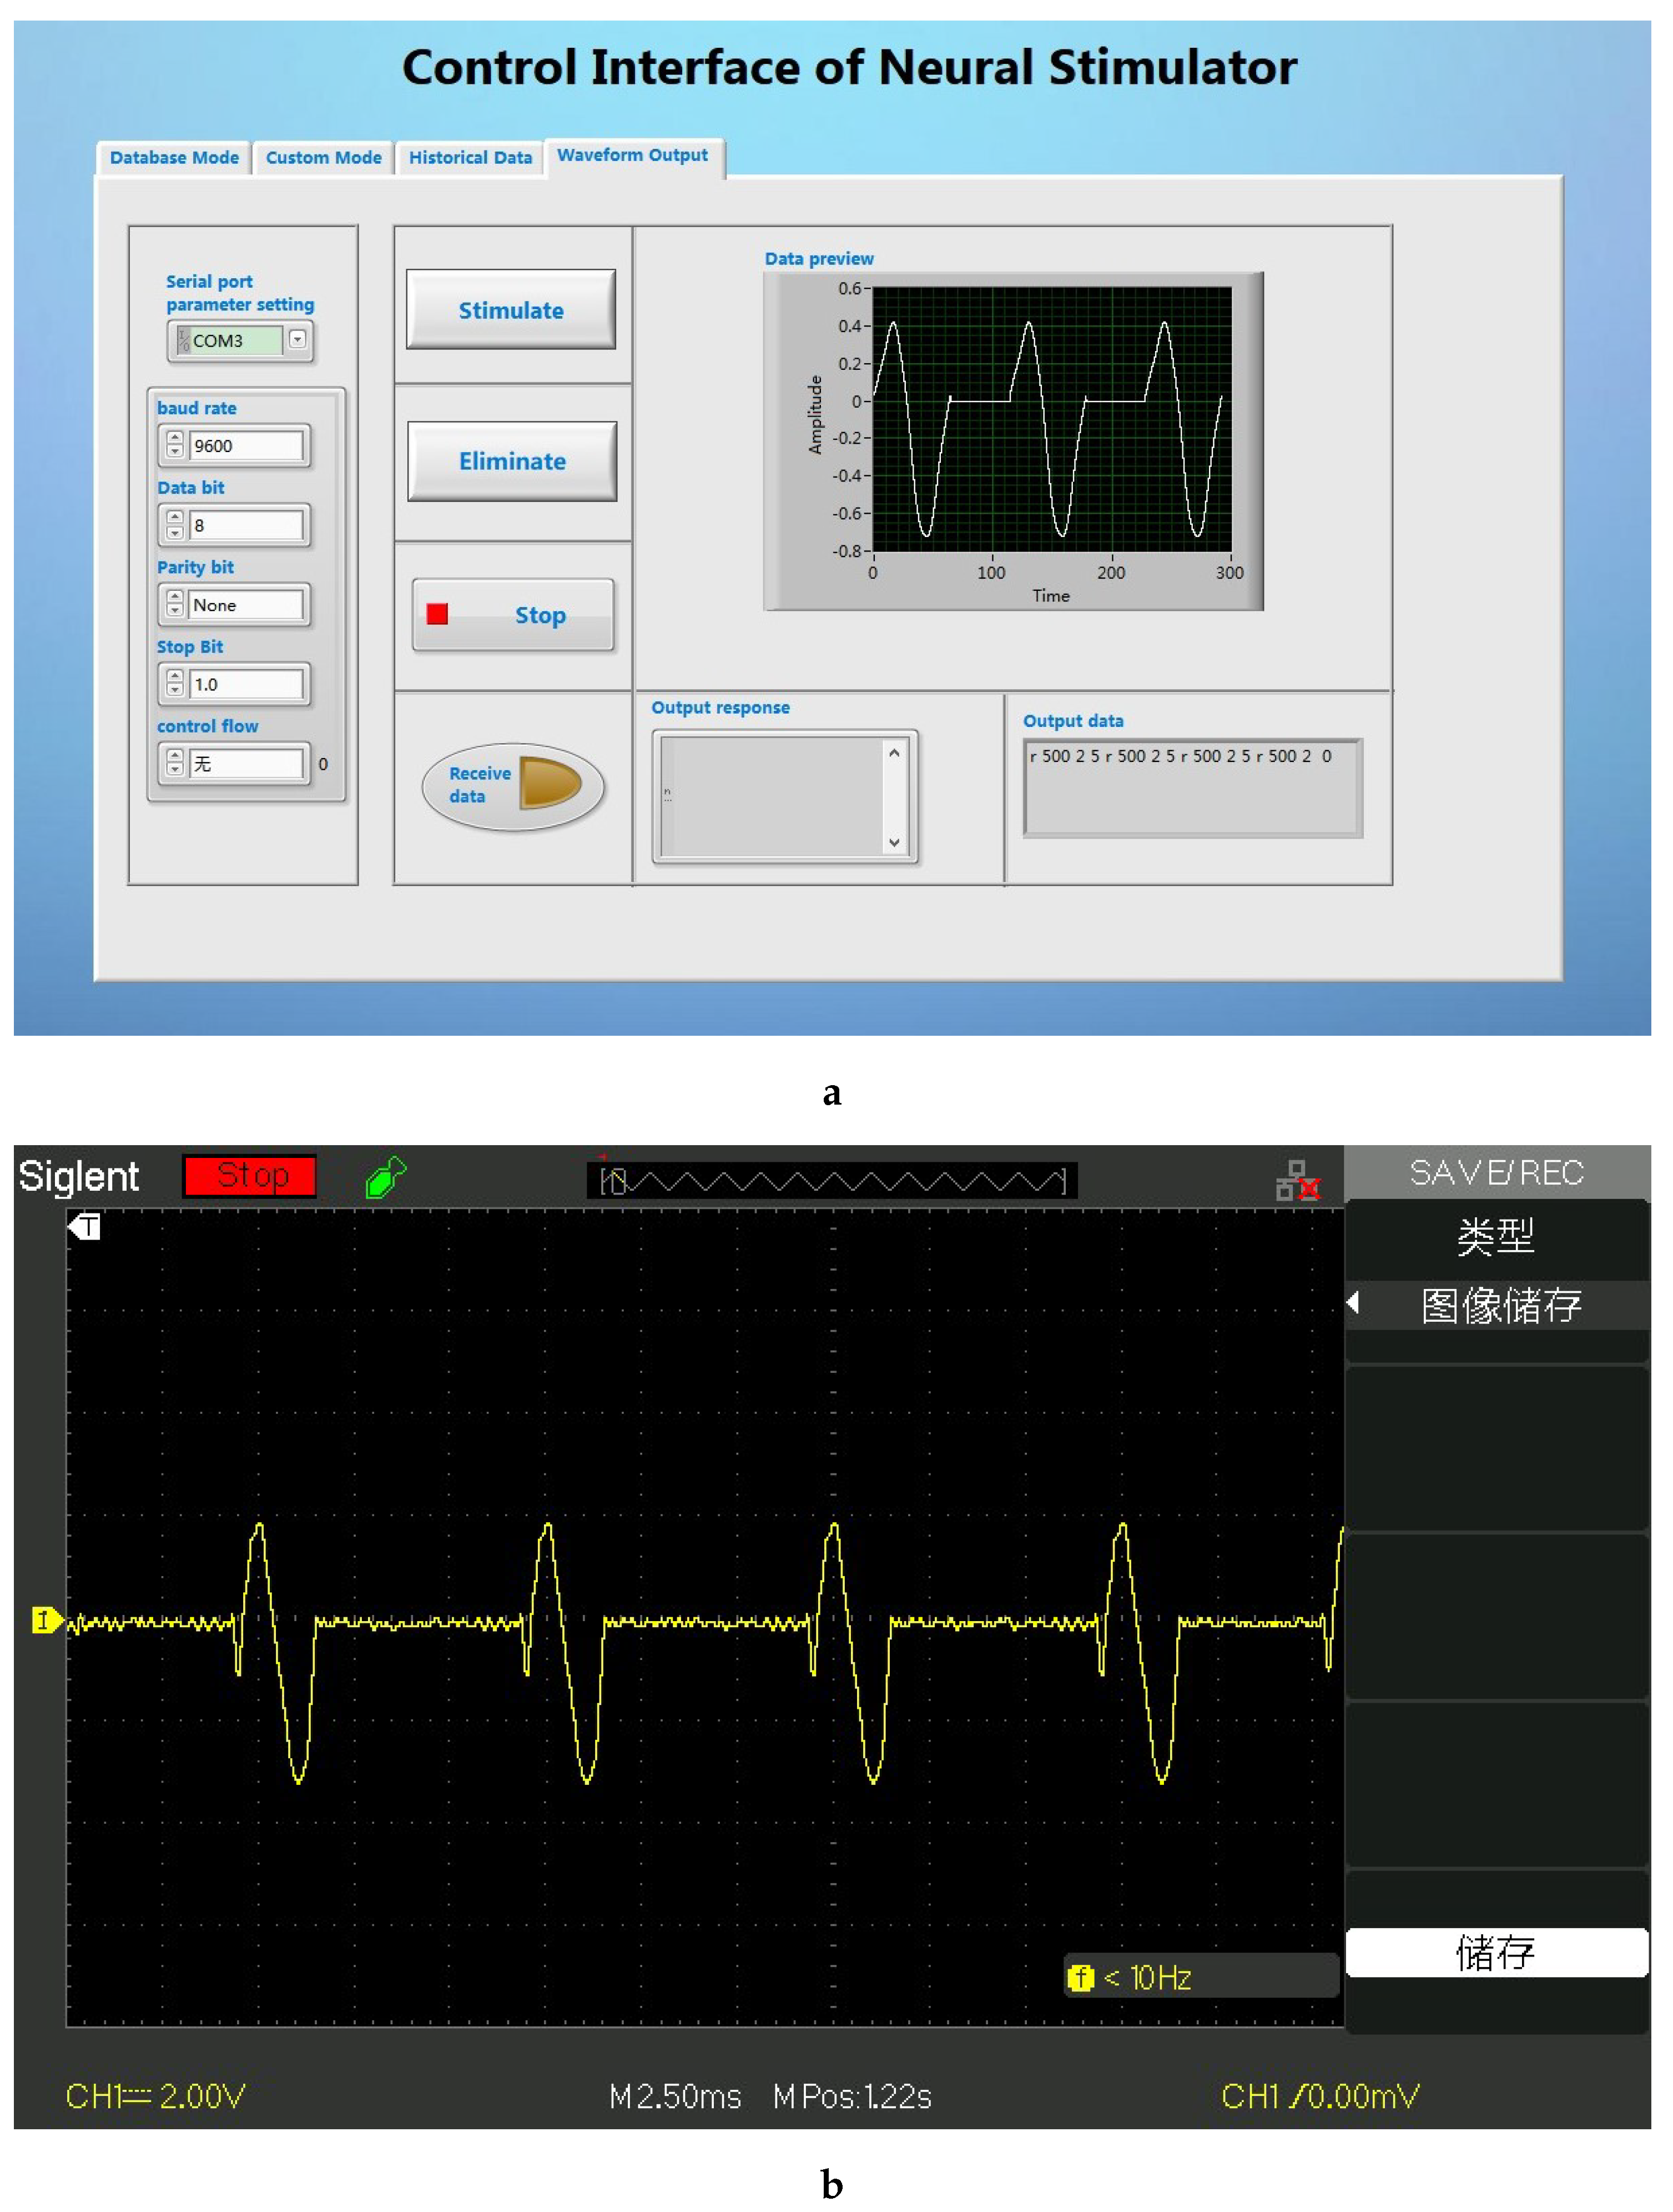Click the red Stop run-status indicator

[x=251, y=1176]
